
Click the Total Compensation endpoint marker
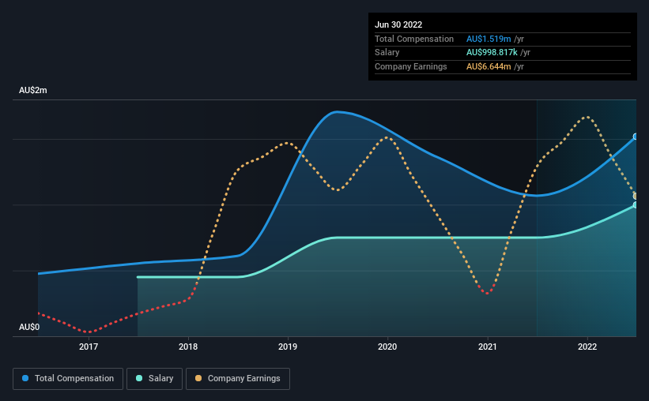click(636, 137)
